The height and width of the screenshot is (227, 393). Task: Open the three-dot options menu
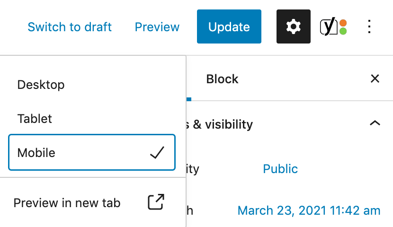pos(369,26)
